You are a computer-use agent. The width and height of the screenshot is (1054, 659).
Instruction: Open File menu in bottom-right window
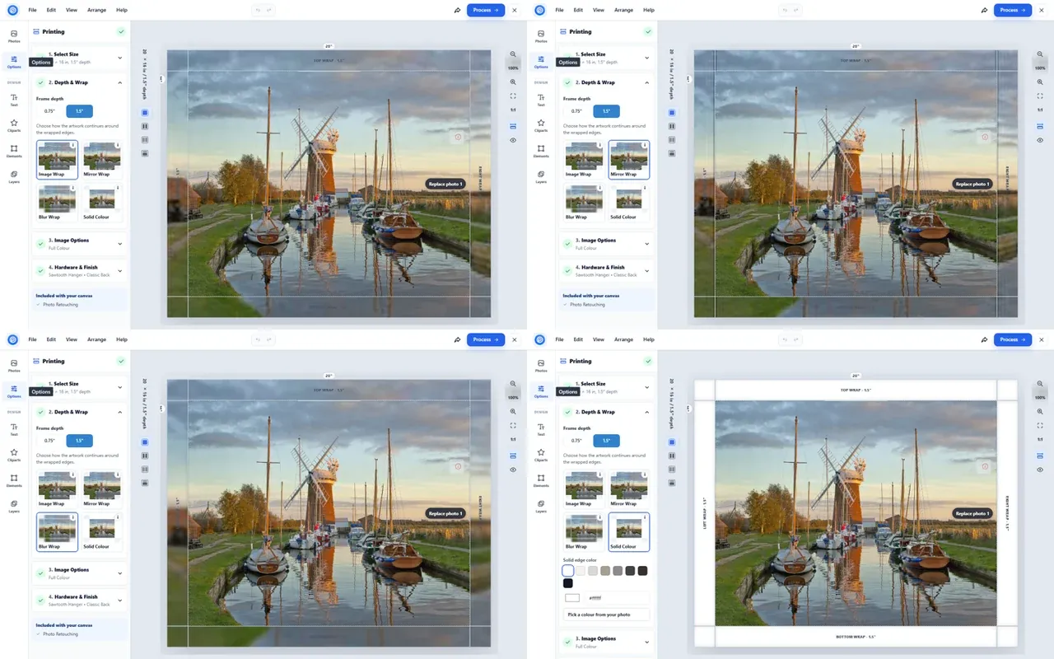coord(559,339)
